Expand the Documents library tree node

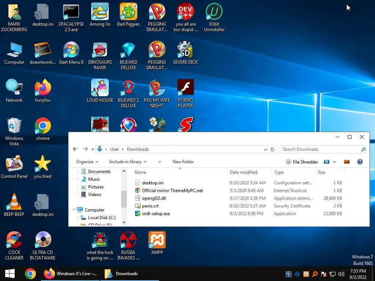pyautogui.click(x=77, y=172)
